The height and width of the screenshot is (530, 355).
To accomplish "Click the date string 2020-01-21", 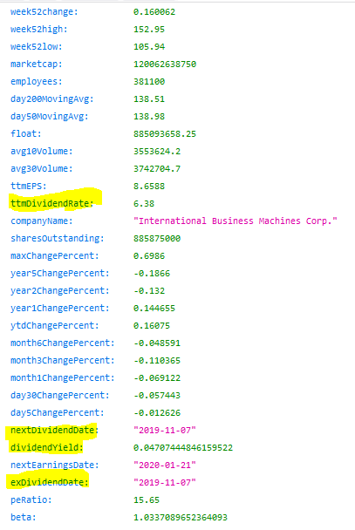I will pyautogui.click(x=165, y=465).
